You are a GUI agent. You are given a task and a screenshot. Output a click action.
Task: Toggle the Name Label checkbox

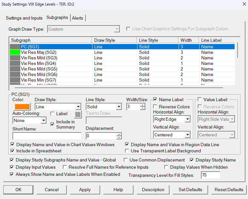click(x=155, y=99)
